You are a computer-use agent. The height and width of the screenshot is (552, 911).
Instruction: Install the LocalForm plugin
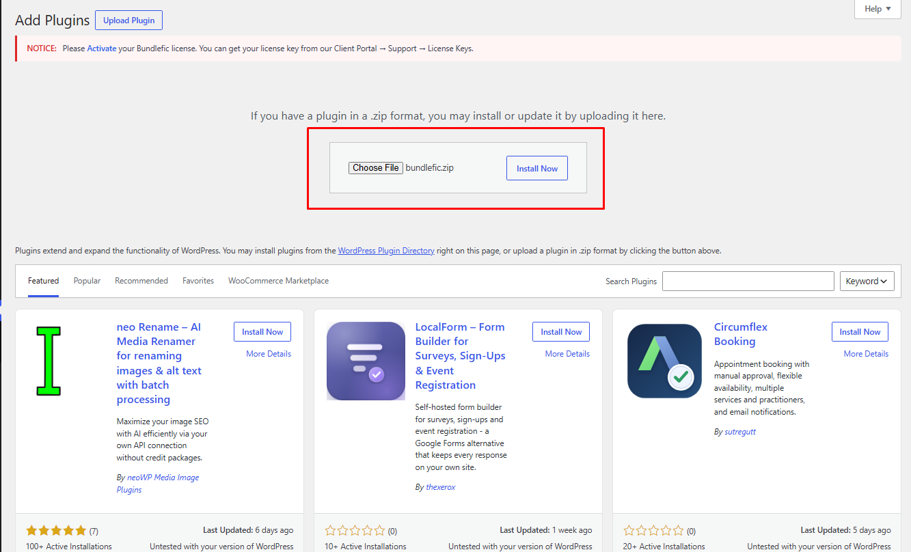561,332
